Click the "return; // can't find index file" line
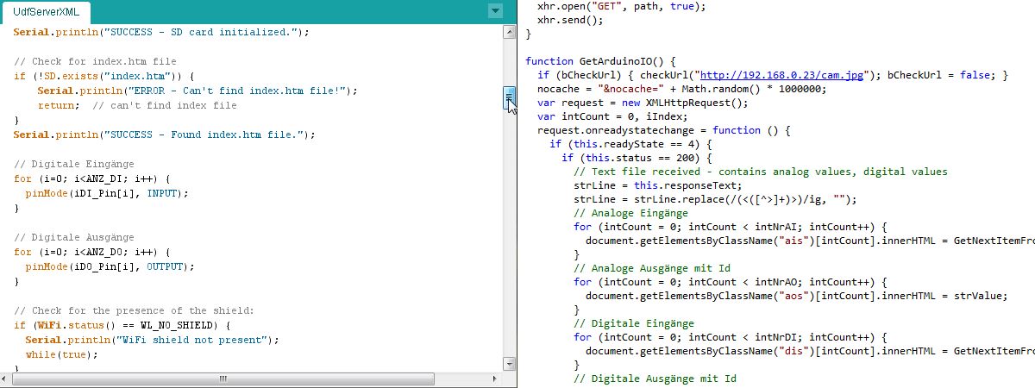Viewport: 1035px width, 388px height. tap(136, 105)
